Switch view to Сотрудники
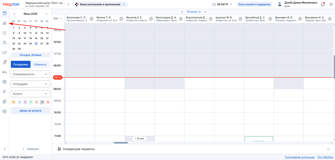 pos(21,65)
